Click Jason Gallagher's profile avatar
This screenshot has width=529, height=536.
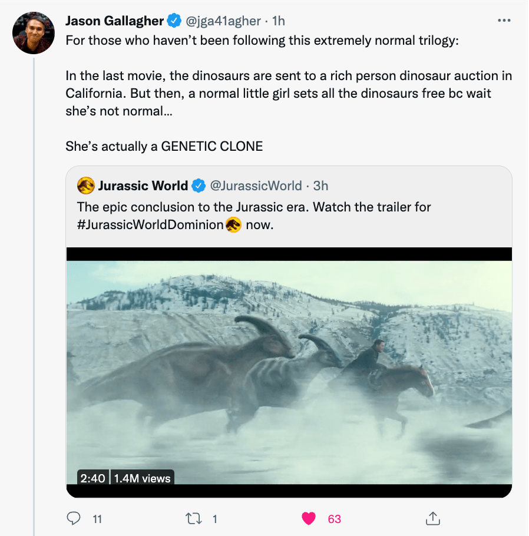point(34,31)
